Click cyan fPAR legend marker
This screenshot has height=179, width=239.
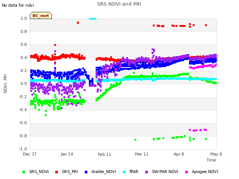coord(124,172)
